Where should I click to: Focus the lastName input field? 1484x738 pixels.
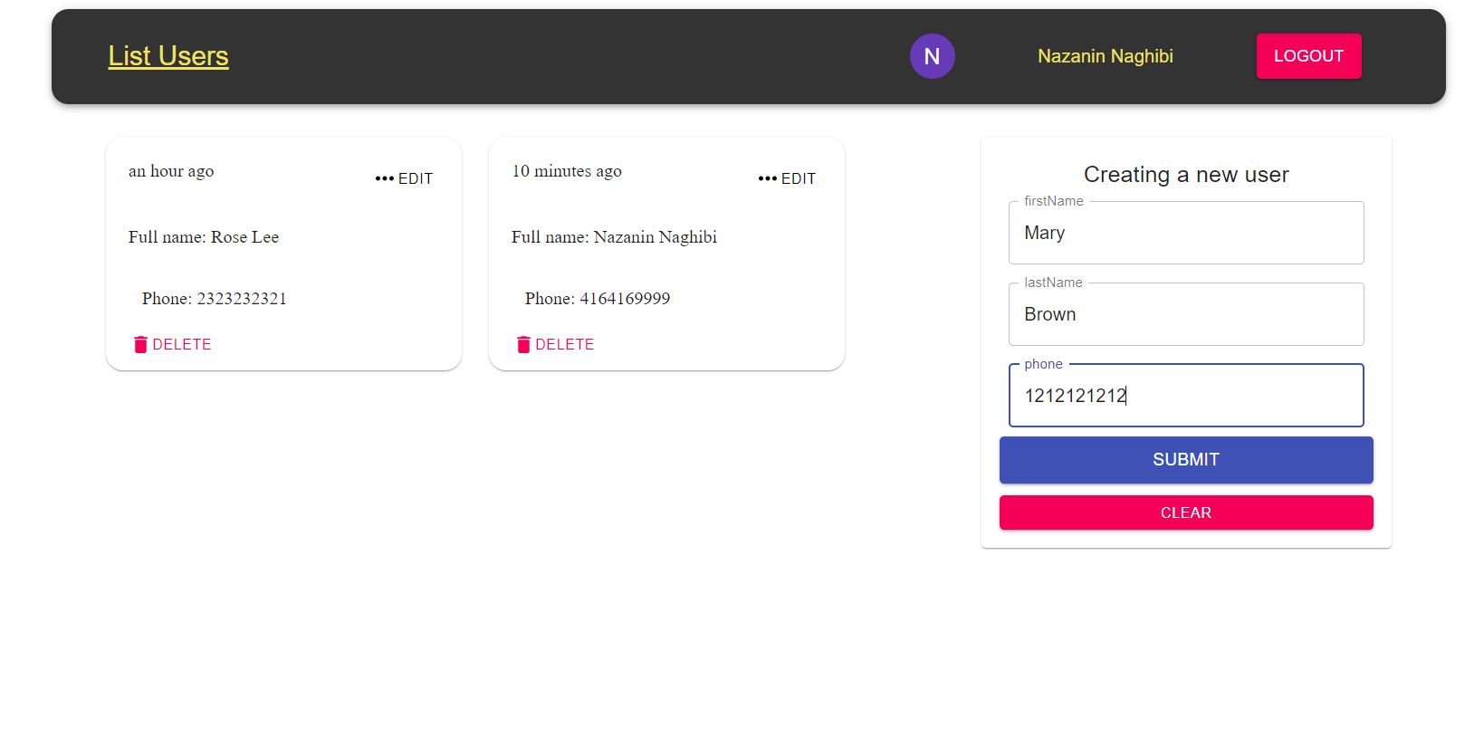click(x=1185, y=314)
